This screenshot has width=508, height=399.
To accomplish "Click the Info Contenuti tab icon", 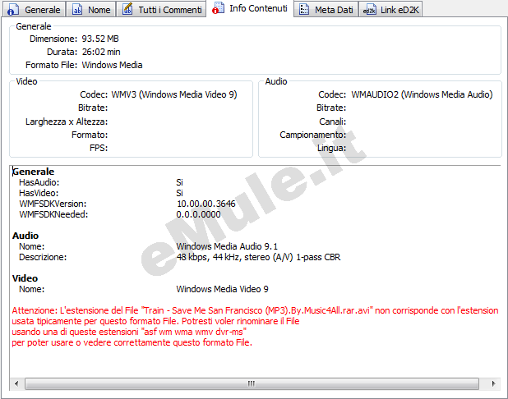I will (x=218, y=8).
